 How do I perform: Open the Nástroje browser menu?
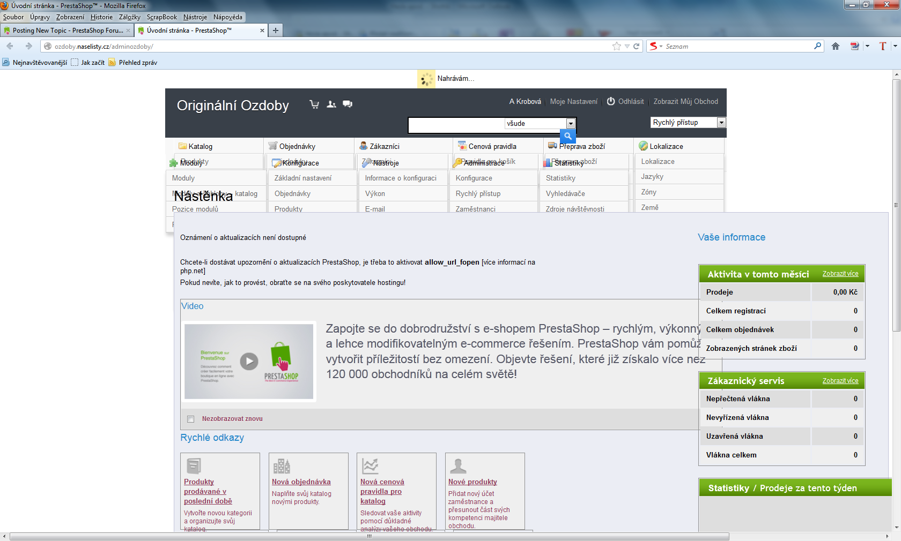(x=195, y=17)
